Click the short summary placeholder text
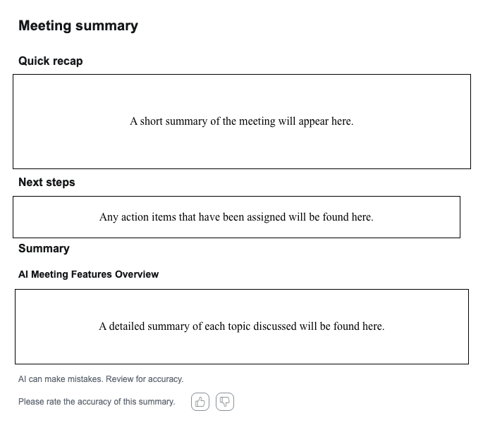483x437 pixels. 241,121
